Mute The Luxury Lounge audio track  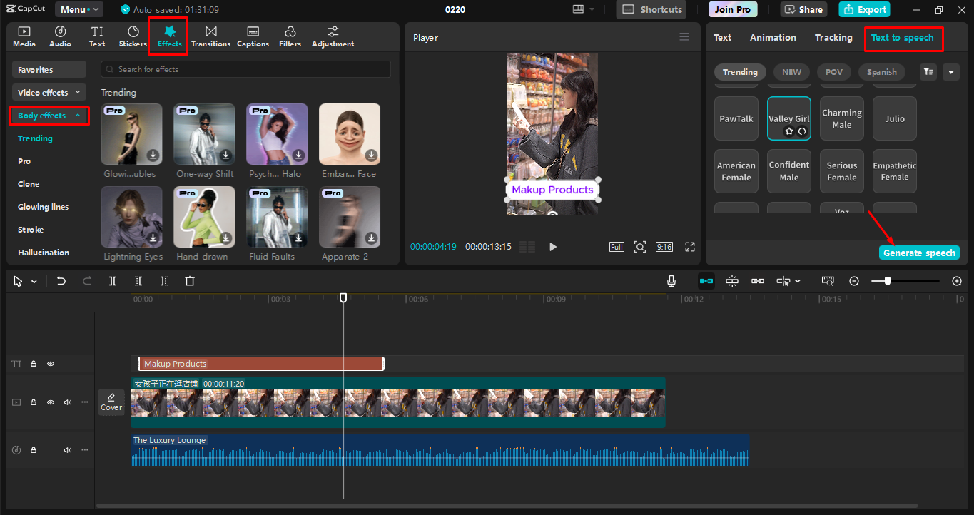coord(68,450)
